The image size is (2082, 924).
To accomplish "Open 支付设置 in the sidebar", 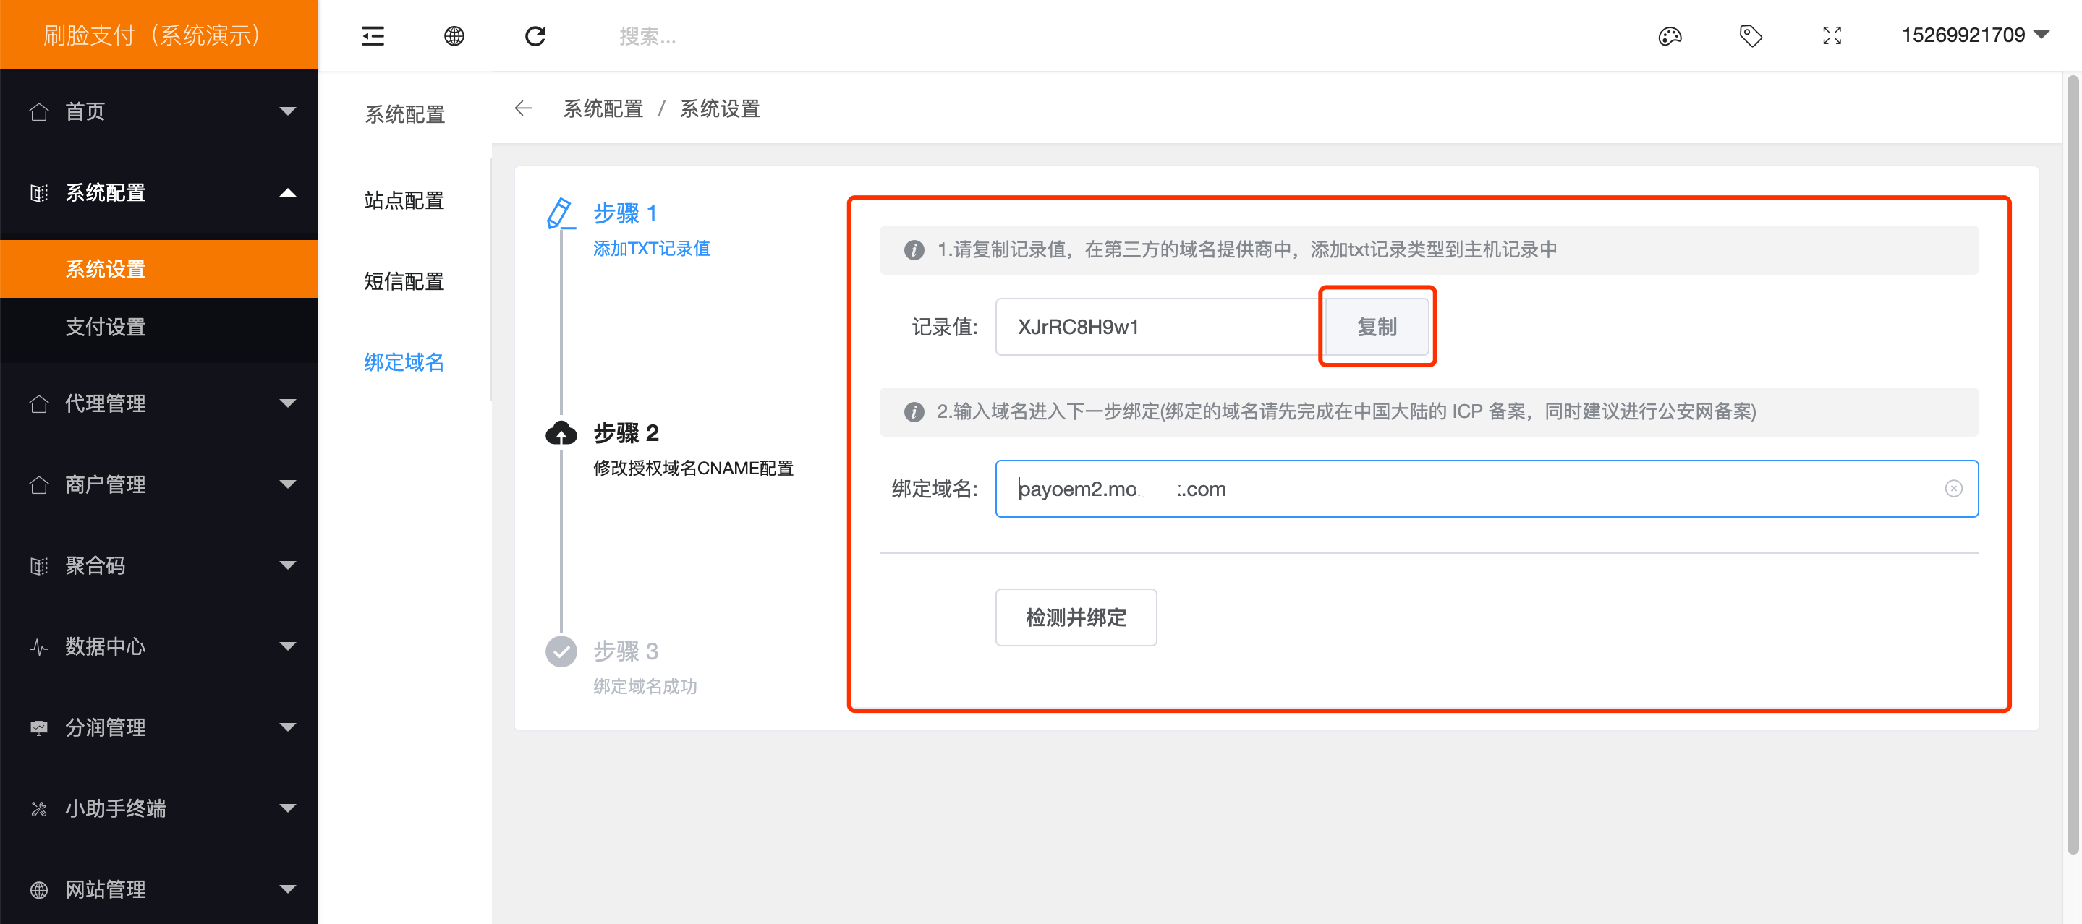I will (159, 327).
